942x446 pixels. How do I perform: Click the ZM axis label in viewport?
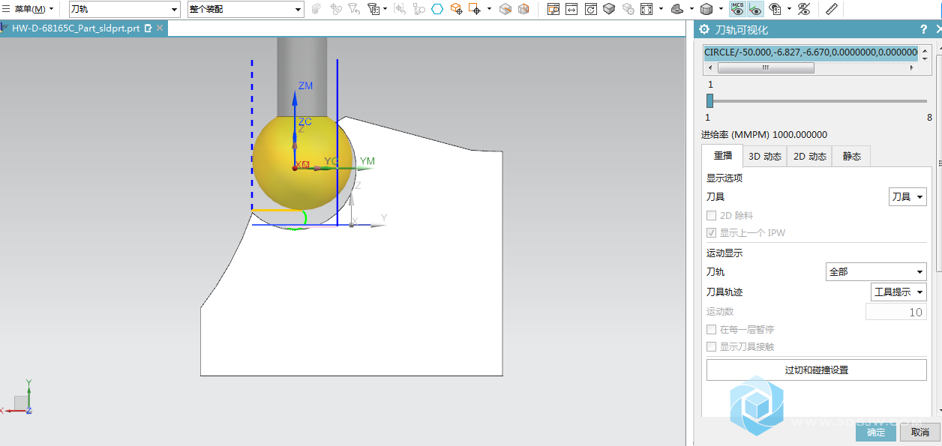[x=305, y=86]
